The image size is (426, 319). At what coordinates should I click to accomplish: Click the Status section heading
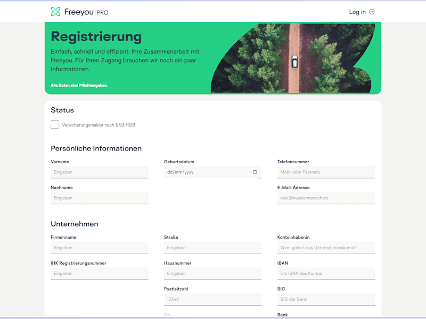point(62,110)
